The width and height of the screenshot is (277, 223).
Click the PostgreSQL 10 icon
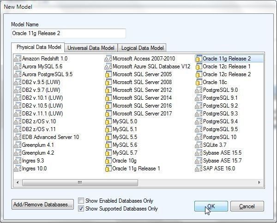tap(199, 137)
